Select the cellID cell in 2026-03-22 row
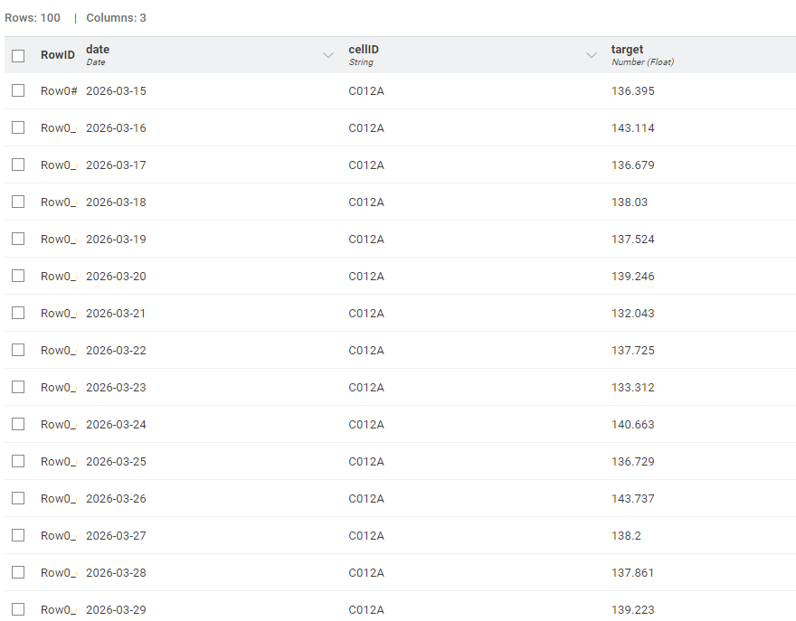This screenshot has width=796, height=621. pos(366,351)
